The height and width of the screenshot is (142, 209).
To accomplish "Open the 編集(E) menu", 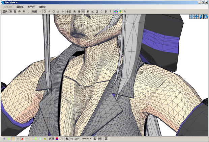I will [21, 7].
